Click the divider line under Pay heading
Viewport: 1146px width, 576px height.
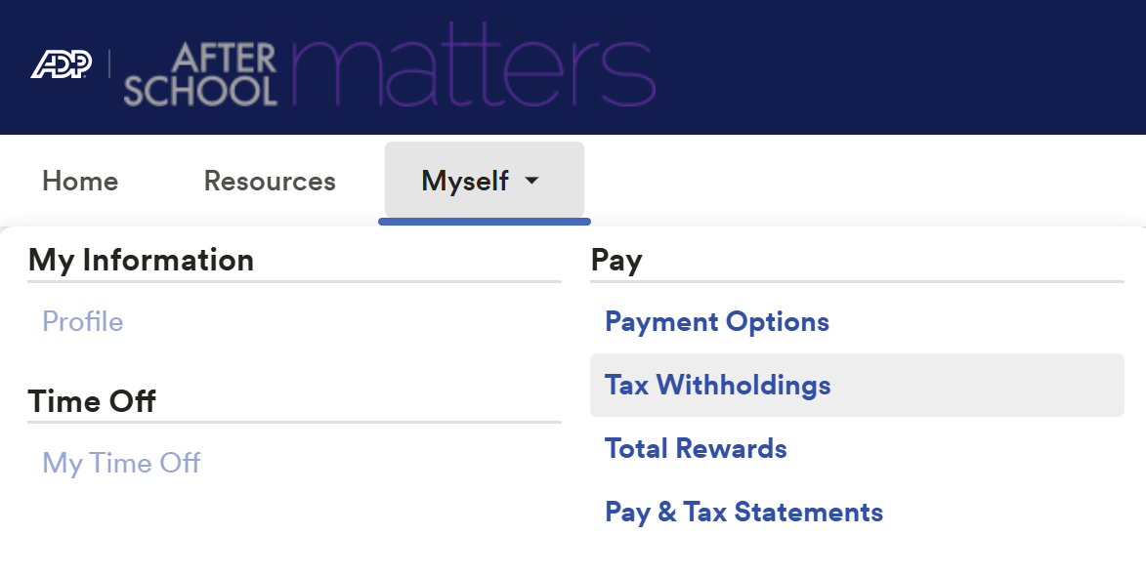pos(857,282)
